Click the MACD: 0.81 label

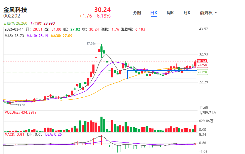(14, 134)
